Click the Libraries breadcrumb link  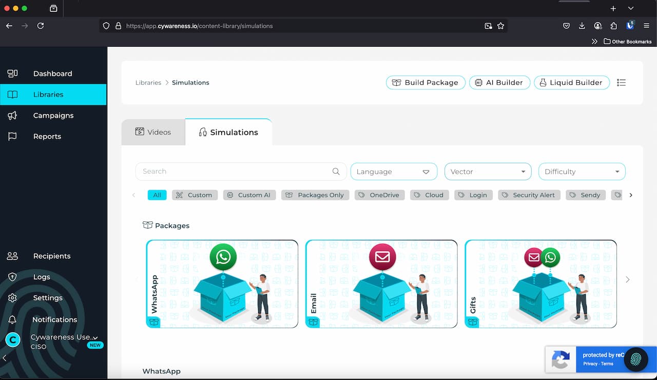tap(148, 83)
